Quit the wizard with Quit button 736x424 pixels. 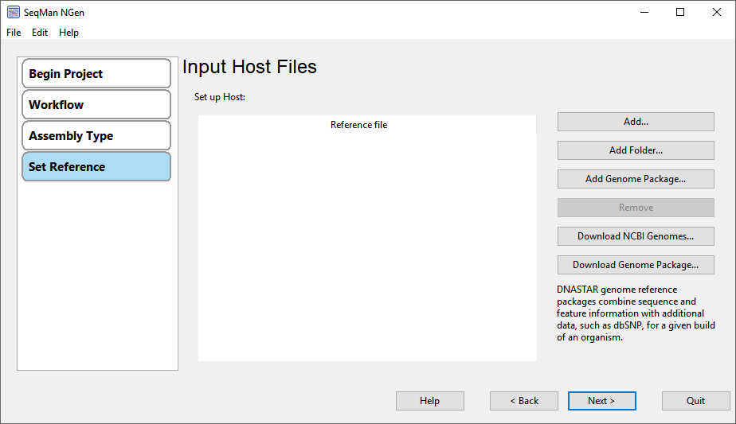(x=695, y=401)
